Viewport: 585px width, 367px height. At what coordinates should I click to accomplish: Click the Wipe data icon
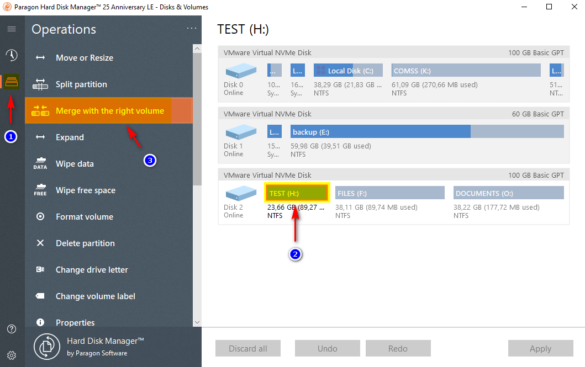pos(40,163)
